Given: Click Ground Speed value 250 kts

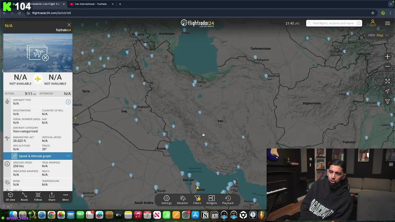Looking at the screenshot, I should 19,166.
